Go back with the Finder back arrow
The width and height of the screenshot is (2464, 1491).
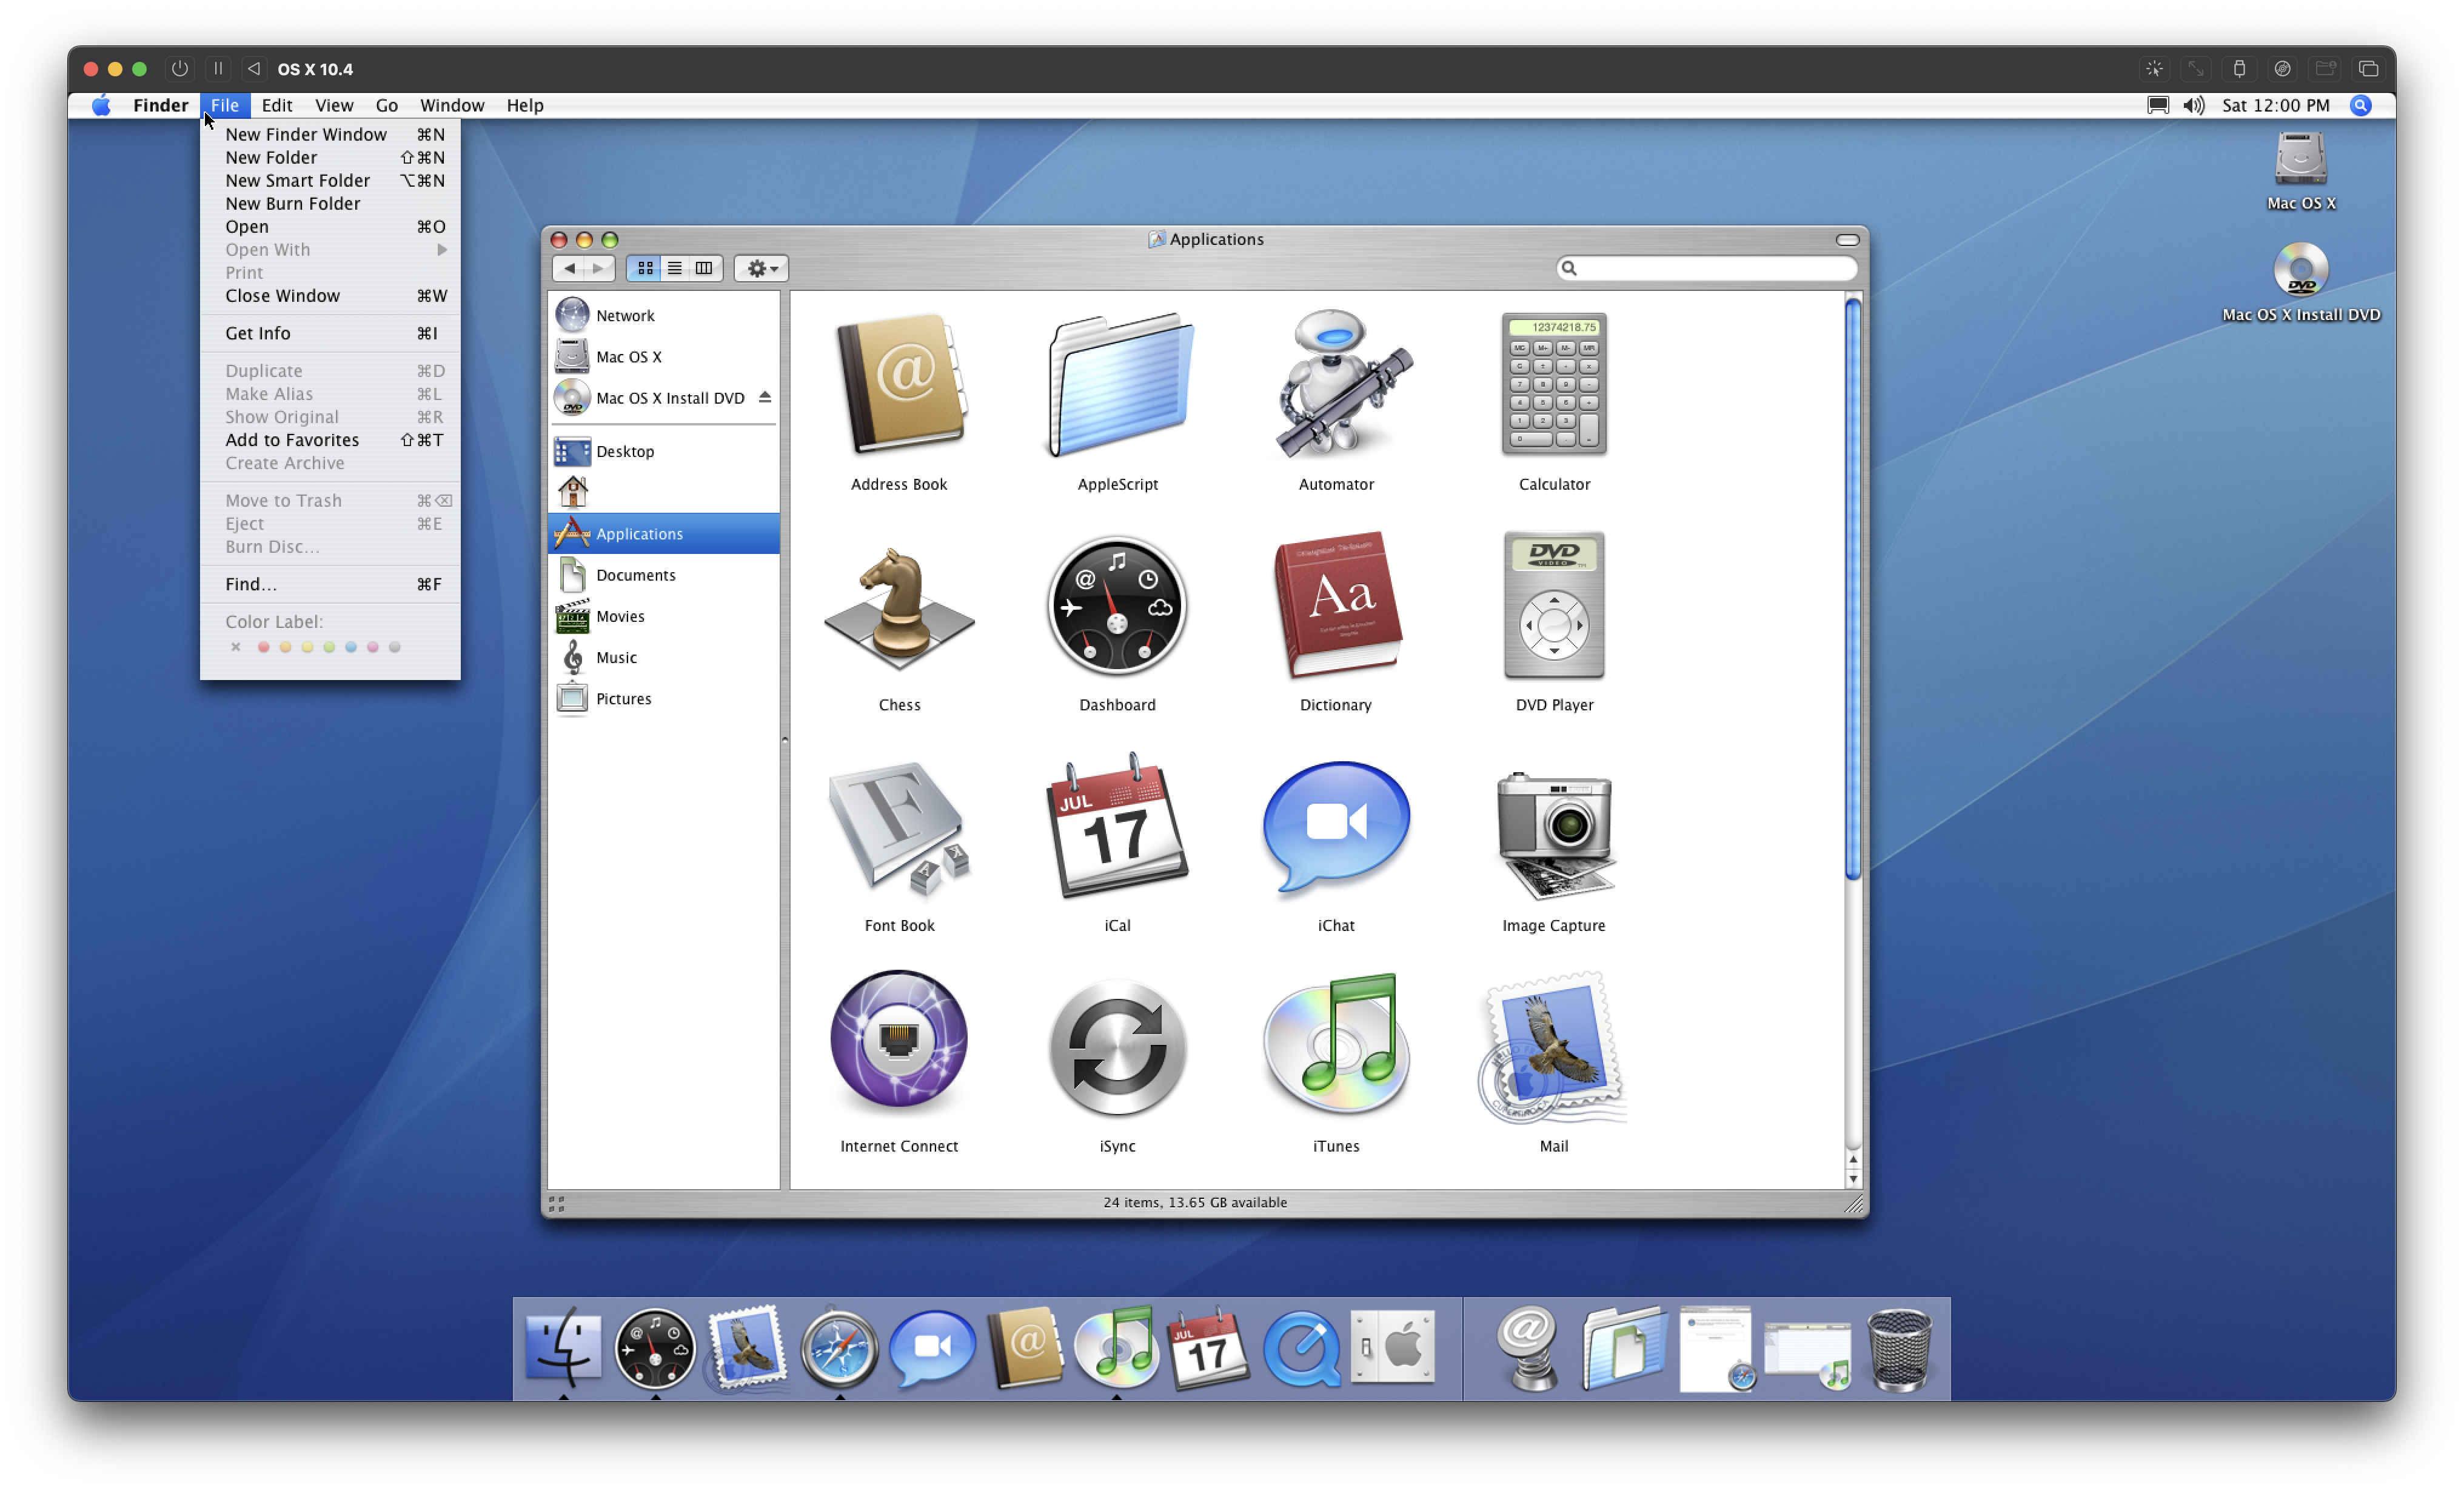coord(569,268)
